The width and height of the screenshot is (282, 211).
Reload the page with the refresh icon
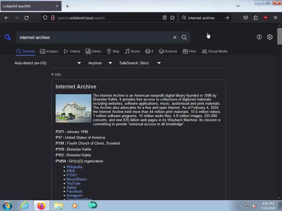26,18
